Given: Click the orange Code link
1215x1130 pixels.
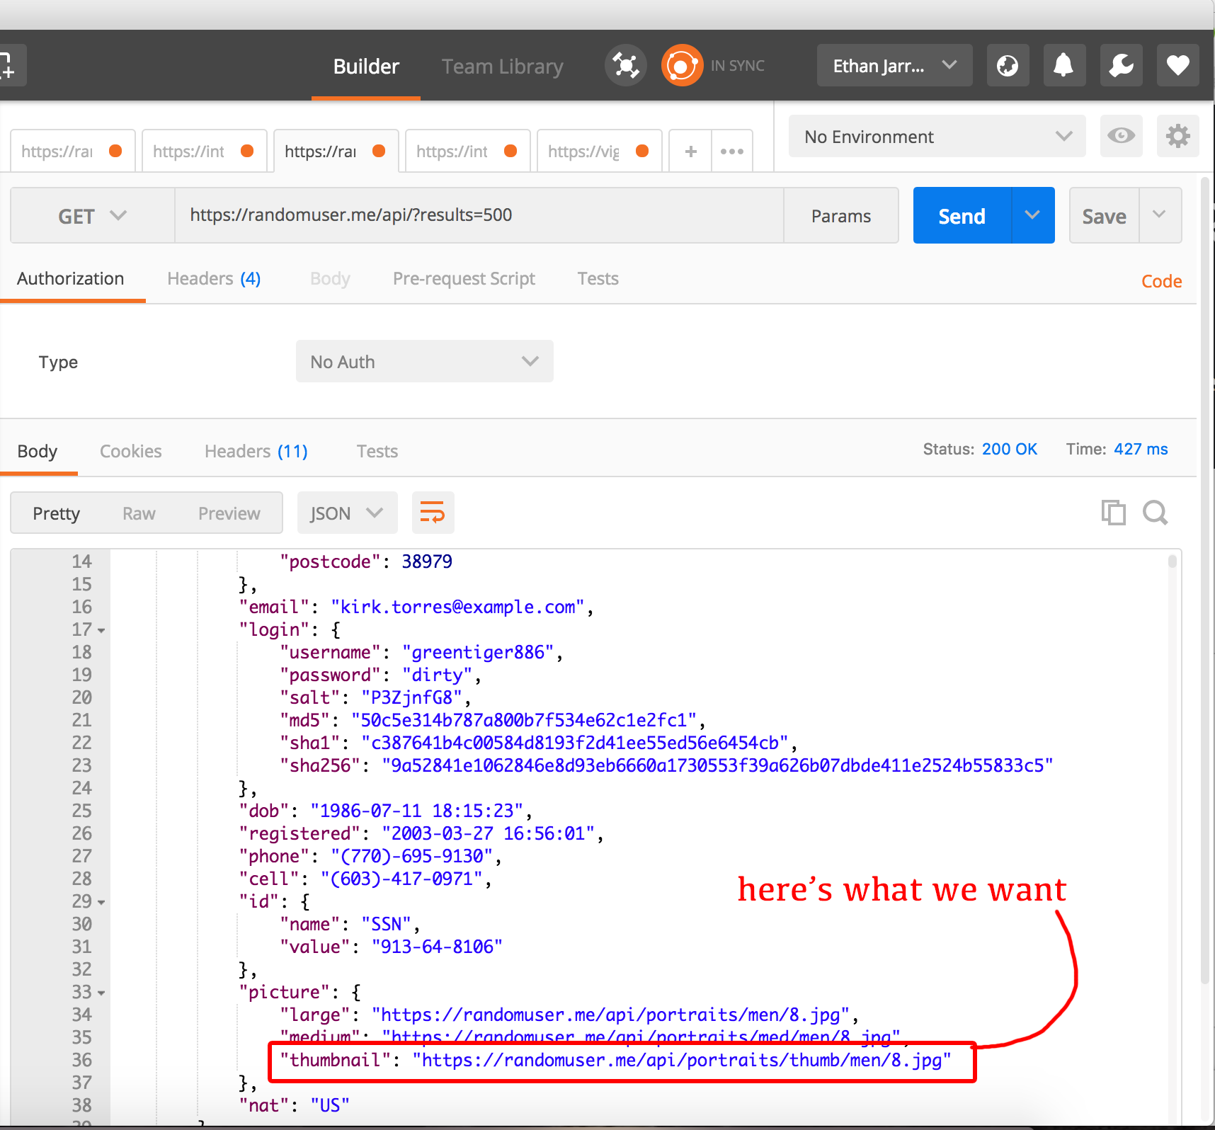Looking at the screenshot, I should coord(1161,281).
